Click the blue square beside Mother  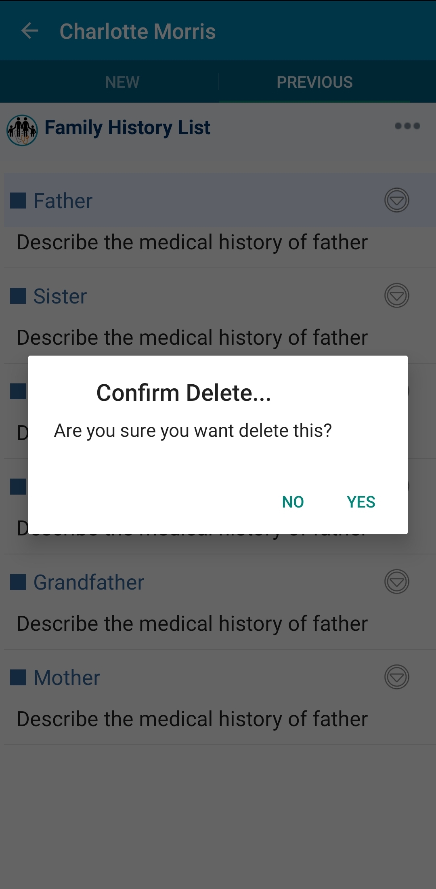(18, 677)
